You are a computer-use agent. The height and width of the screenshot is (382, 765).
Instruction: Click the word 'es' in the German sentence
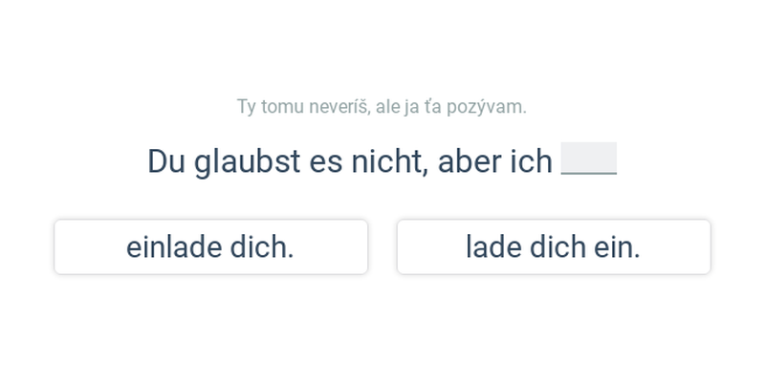tap(326, 162)
